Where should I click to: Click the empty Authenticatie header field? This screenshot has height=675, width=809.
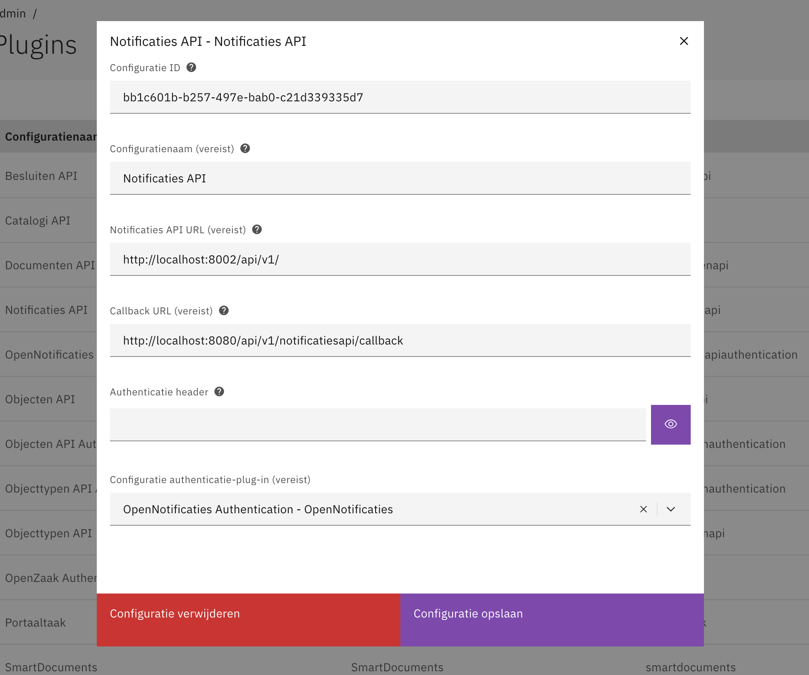coord(377,424)
